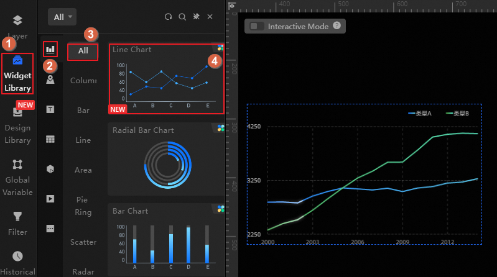Select the map widgets category icon
Screen dimensions: 497x277
50,79
